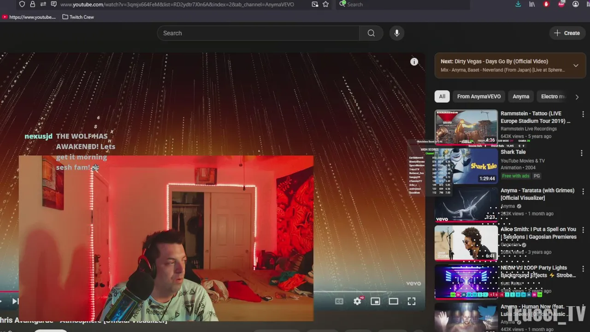Select the Anyma filter chip
Screen dimensions: 590x332
(521, 96)
